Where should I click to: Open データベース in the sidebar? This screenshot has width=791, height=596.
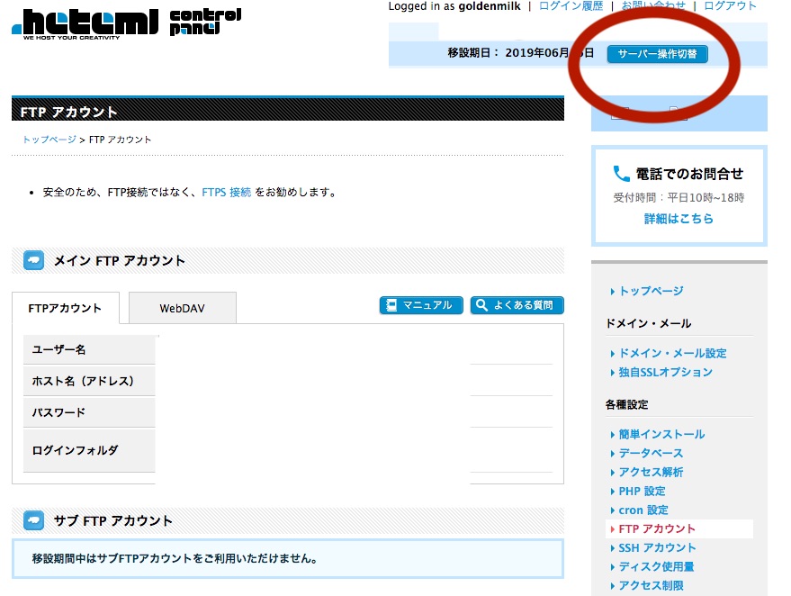651,453
